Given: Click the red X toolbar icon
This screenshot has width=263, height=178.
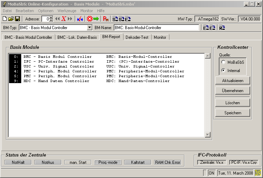Looking at the screenshot, I should click(64, 19).
